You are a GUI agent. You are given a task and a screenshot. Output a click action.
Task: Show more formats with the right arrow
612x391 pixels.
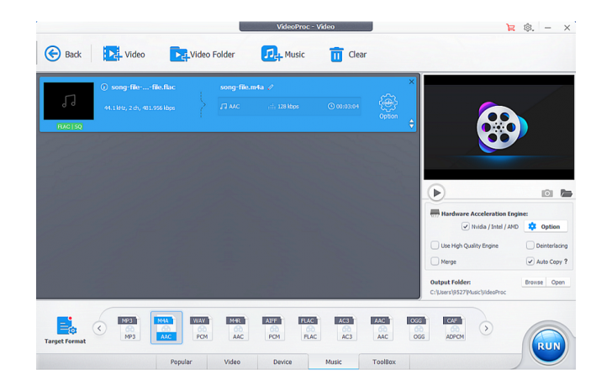(x=486, y=328)
